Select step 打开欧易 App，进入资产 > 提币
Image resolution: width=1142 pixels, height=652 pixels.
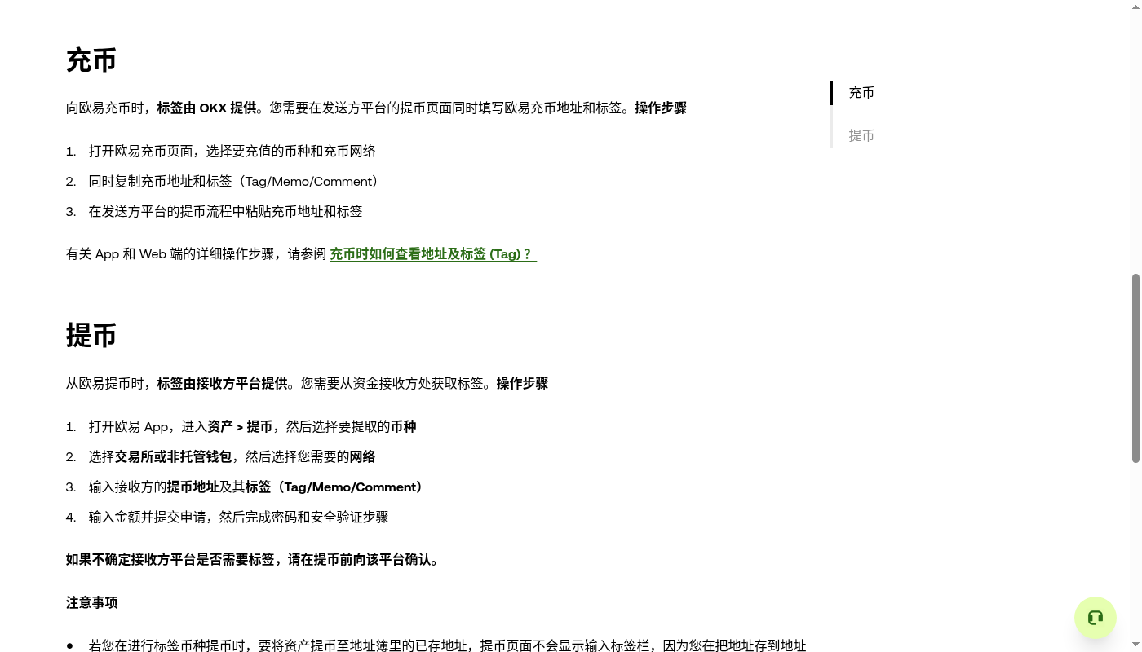click(x=253, y=427)
